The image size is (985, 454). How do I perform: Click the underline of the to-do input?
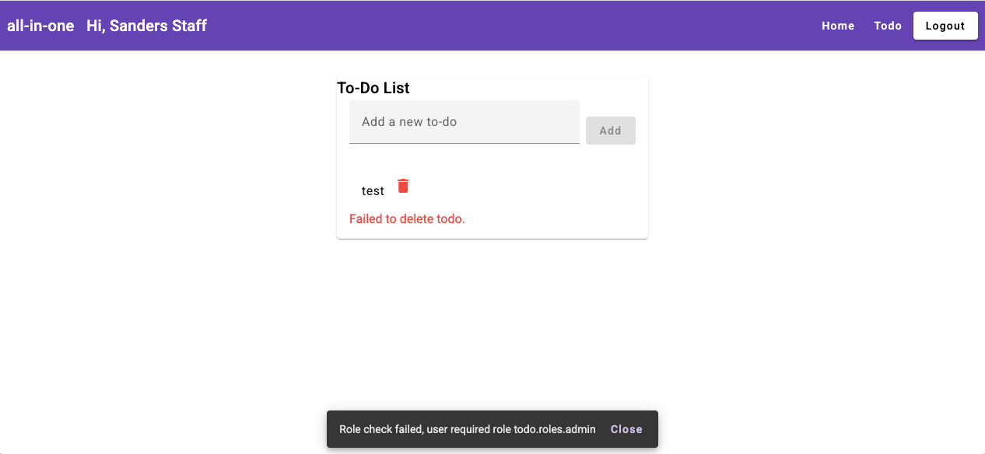click(464, 143)
